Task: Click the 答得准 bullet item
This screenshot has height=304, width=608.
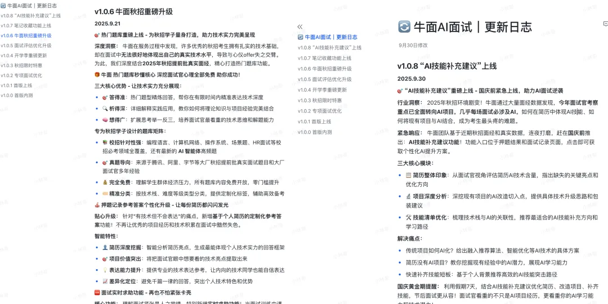Action: point(182,97)
